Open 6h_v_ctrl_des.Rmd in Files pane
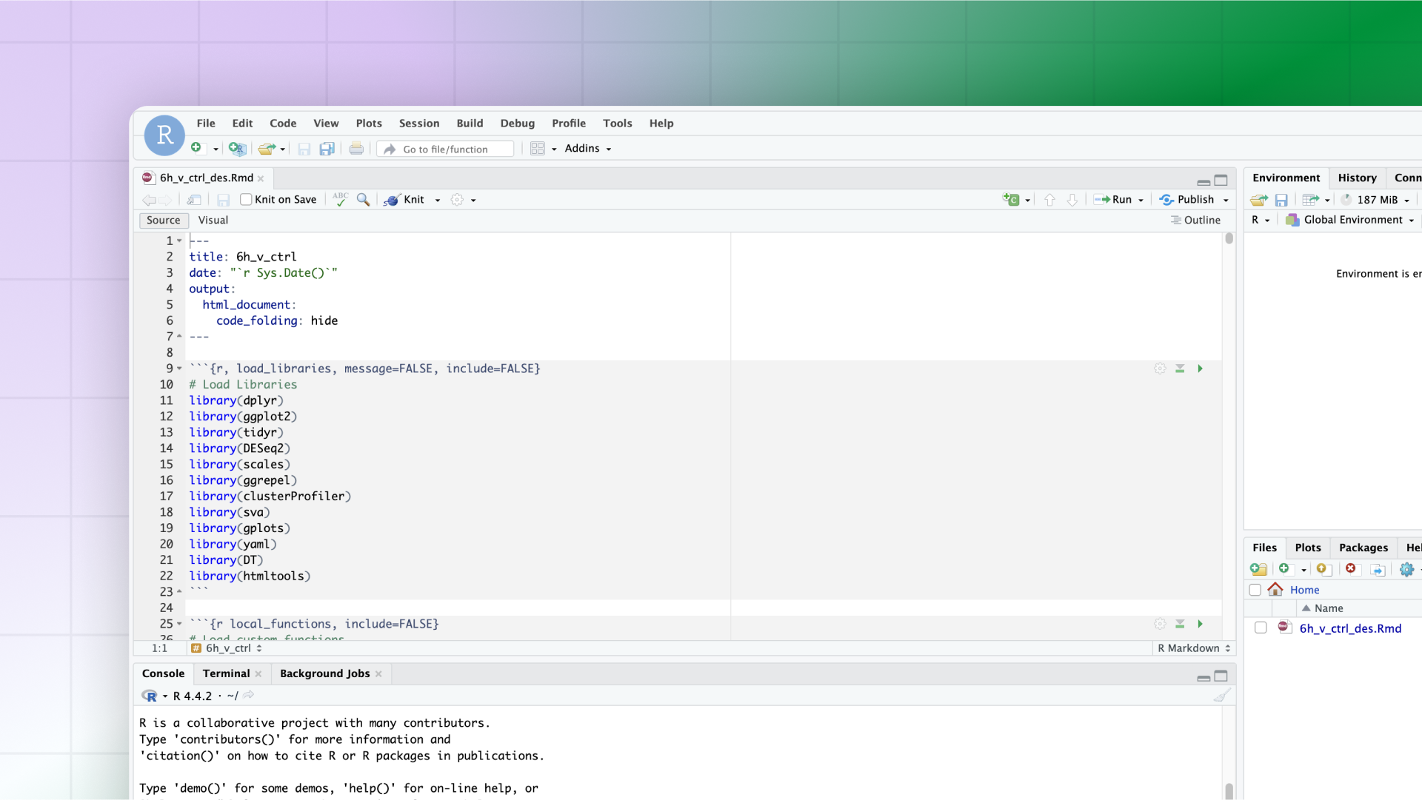This screenshot has width=1422, height=800. click(x=1350, y=628)
